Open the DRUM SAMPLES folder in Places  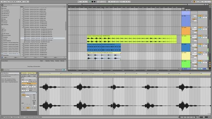coord(7,41)
